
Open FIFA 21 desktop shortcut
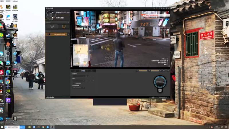[8, 101]
